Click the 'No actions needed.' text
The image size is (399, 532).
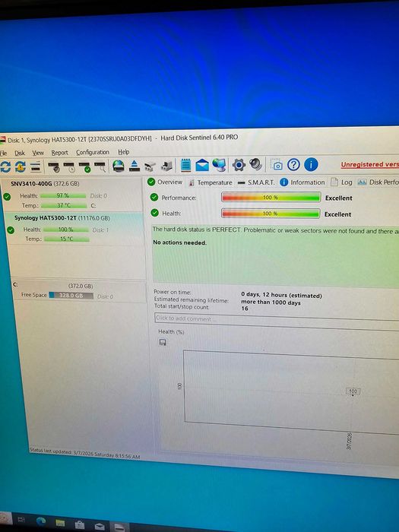pyautogui.click(x=180, y=242)
